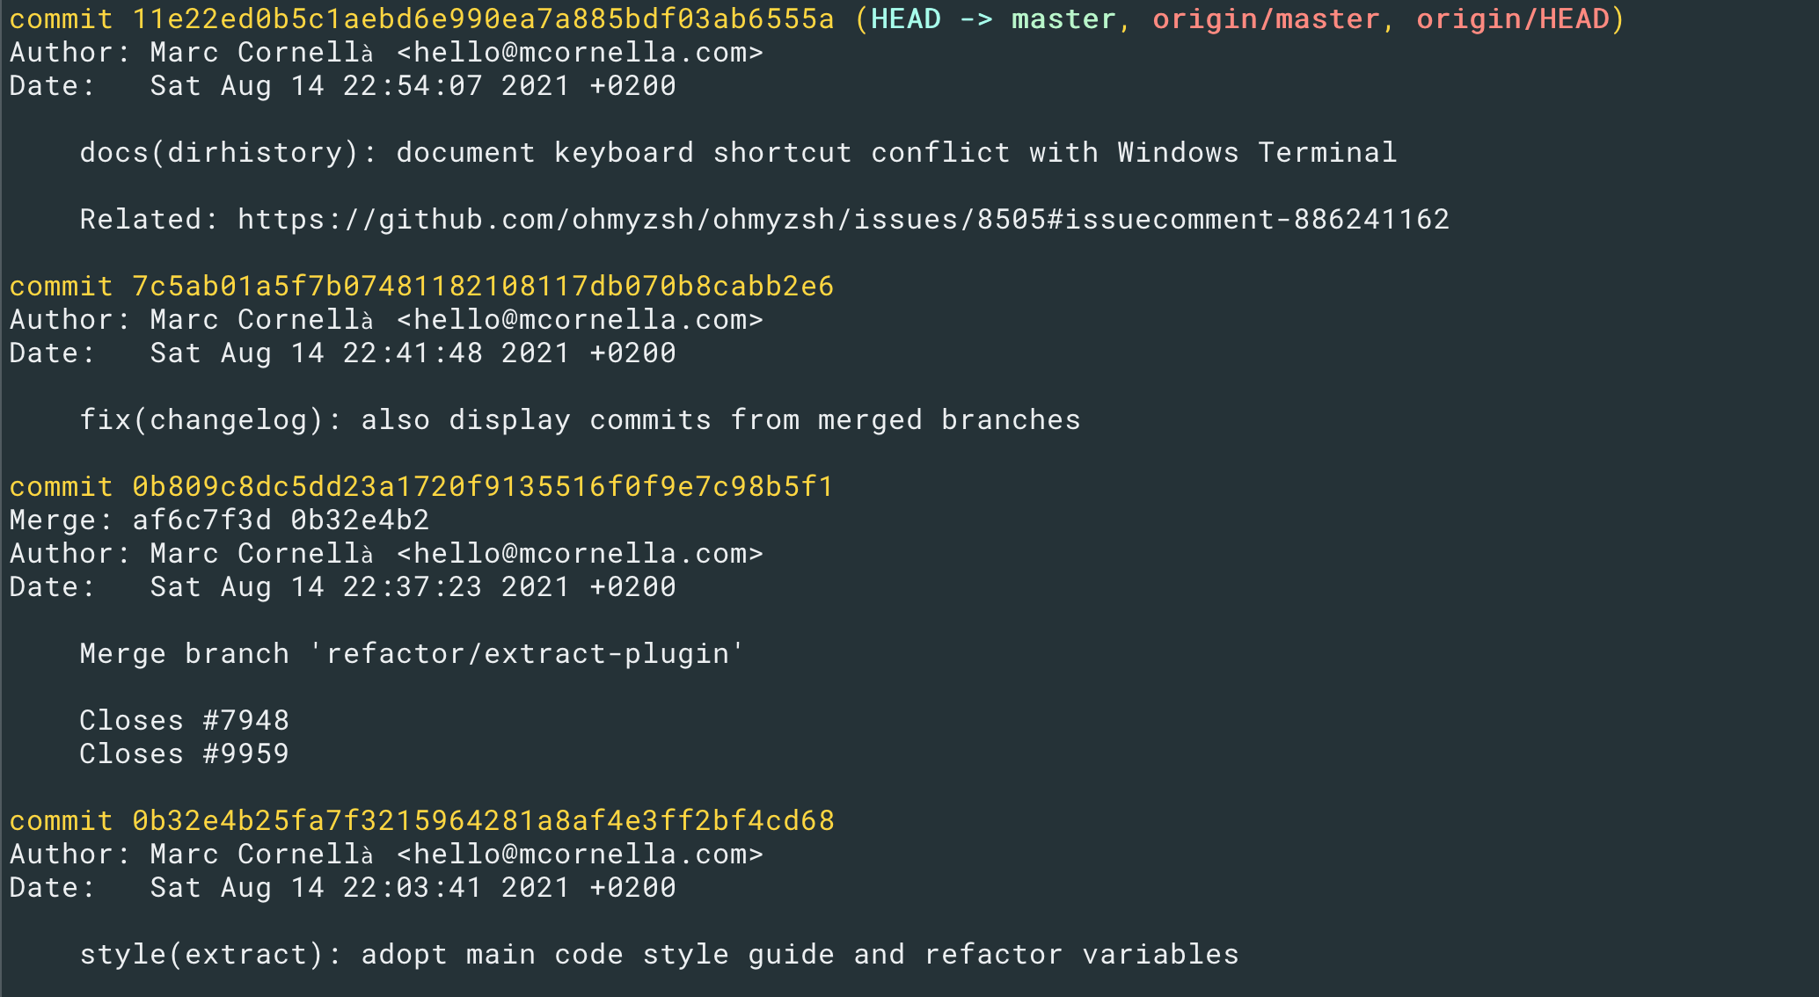Click merge parent hash 0b32e4b2
1819x997 pixels.
coord(360,520)
